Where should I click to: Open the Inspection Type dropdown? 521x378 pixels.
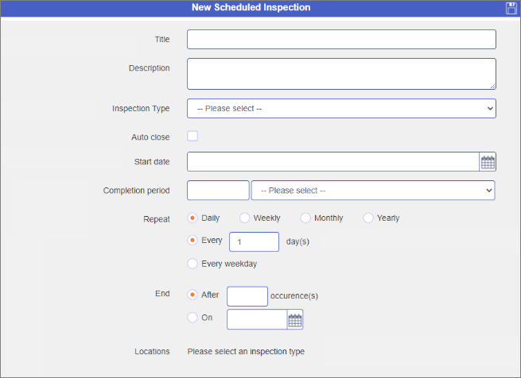click(x=341, y=109)
